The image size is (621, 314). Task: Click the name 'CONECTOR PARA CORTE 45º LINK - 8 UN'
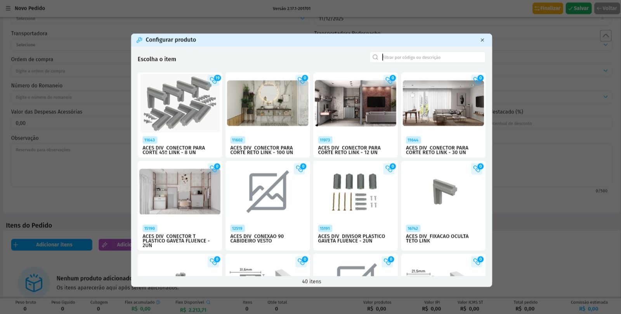[x=173, y=150]
